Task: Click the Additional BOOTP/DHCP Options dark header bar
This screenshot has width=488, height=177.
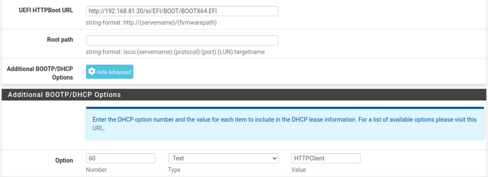Action: [x=244, y=95]
